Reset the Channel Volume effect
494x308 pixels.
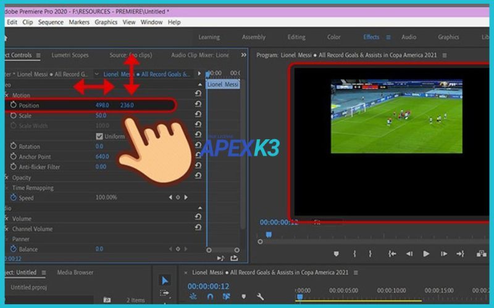[x=198, y=227]
